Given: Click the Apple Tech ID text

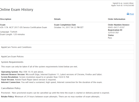Looking at the screenshot, I should pos(122,5).
